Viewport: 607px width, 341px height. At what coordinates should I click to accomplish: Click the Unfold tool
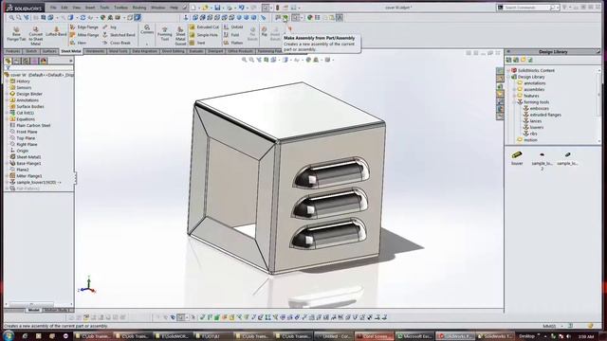coord(233,27)
